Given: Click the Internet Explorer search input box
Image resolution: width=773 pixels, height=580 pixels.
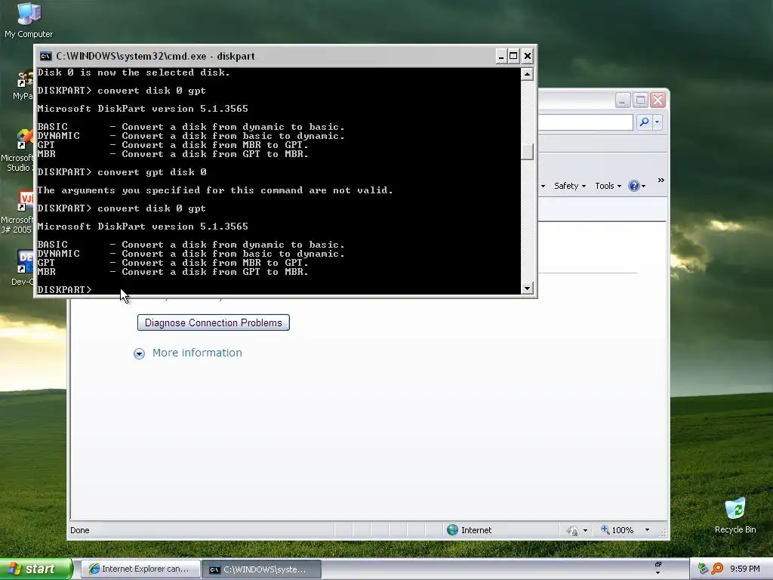Looking at the screenshot, I should (585, 122).
